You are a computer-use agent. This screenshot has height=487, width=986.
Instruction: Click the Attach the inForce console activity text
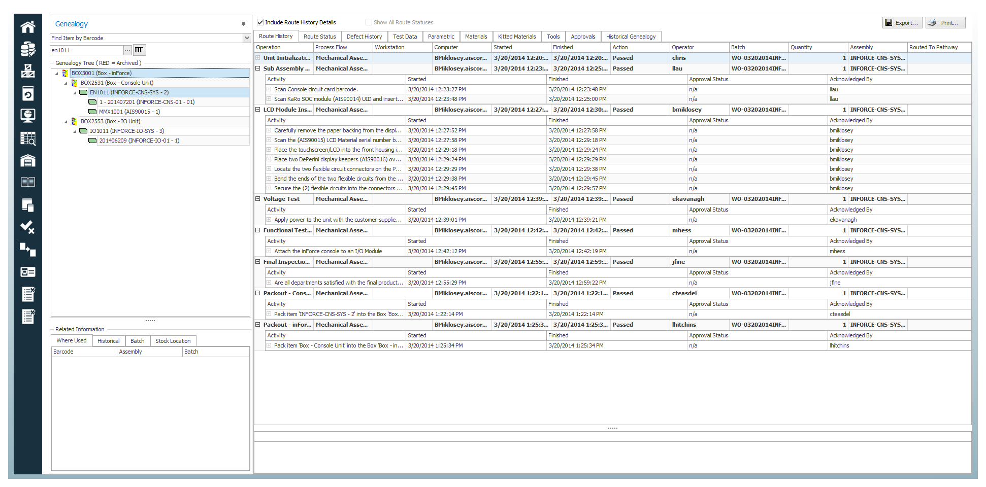[328, 251]
